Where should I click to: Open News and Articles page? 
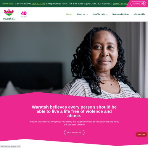(x=121, y=14)
